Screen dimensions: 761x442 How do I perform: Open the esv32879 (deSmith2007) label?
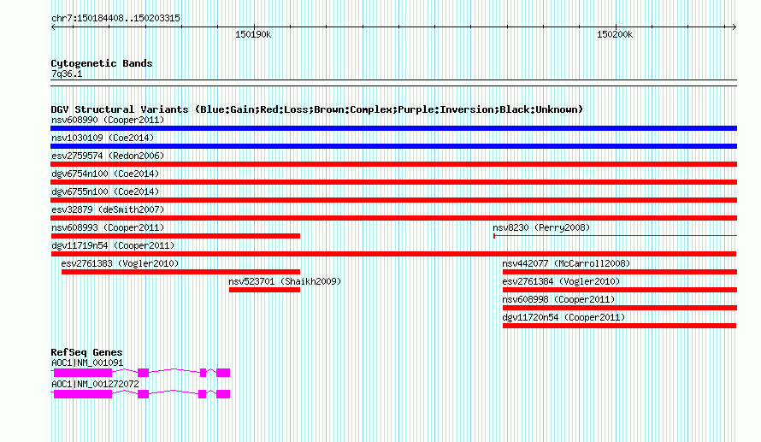[x=108, y=209]
